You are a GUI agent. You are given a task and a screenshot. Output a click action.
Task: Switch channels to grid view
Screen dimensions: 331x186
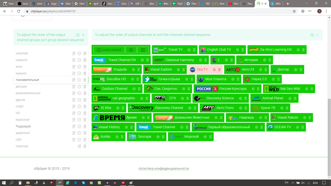point(143,50)
